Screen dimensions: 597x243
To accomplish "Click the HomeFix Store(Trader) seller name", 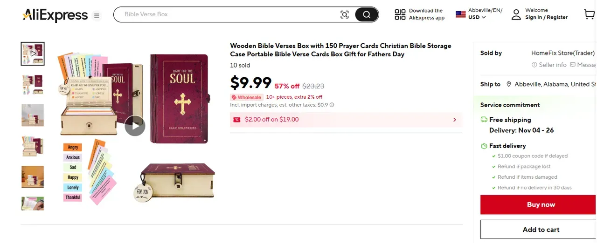I will 562,53.
